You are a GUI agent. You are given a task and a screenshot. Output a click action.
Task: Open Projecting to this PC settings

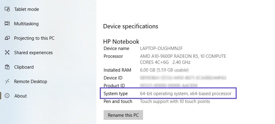tap(34, 38)
